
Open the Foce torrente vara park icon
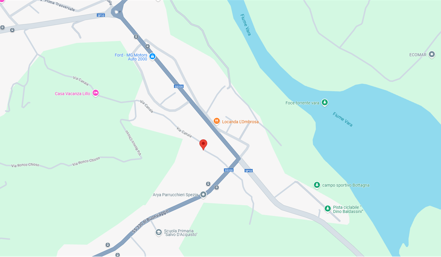tap(325, 102)
